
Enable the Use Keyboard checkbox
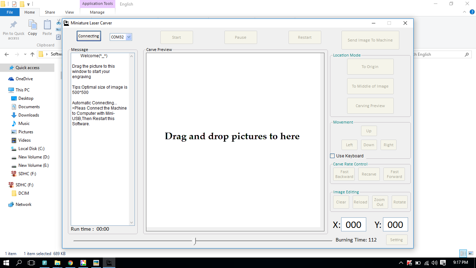(332, 156)
